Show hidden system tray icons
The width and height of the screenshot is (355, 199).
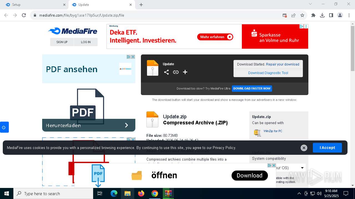click(x=299, y=193)
